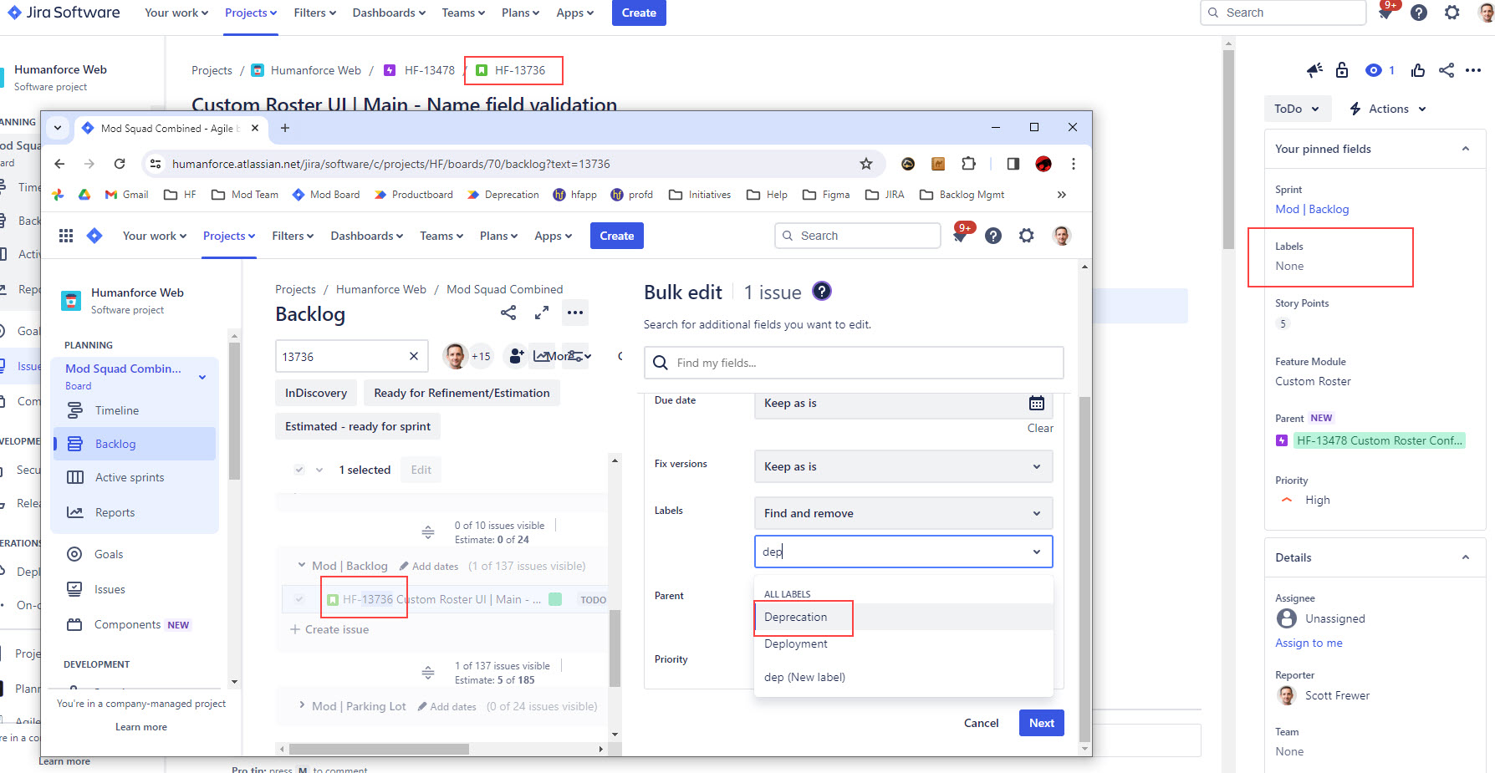This screenshot has width=1495, height=773.
Task: Enter full screen for the backlog
Action: click(542, 313)
